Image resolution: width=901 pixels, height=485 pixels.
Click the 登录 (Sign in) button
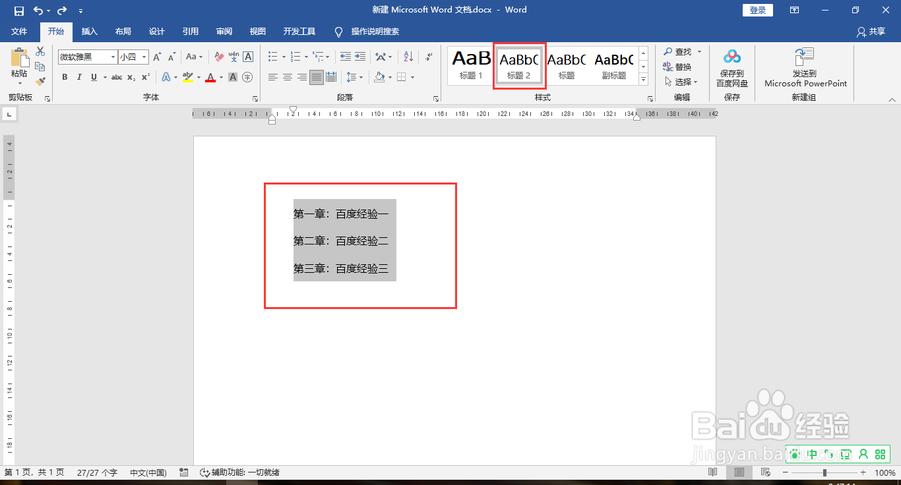[758, 11]
